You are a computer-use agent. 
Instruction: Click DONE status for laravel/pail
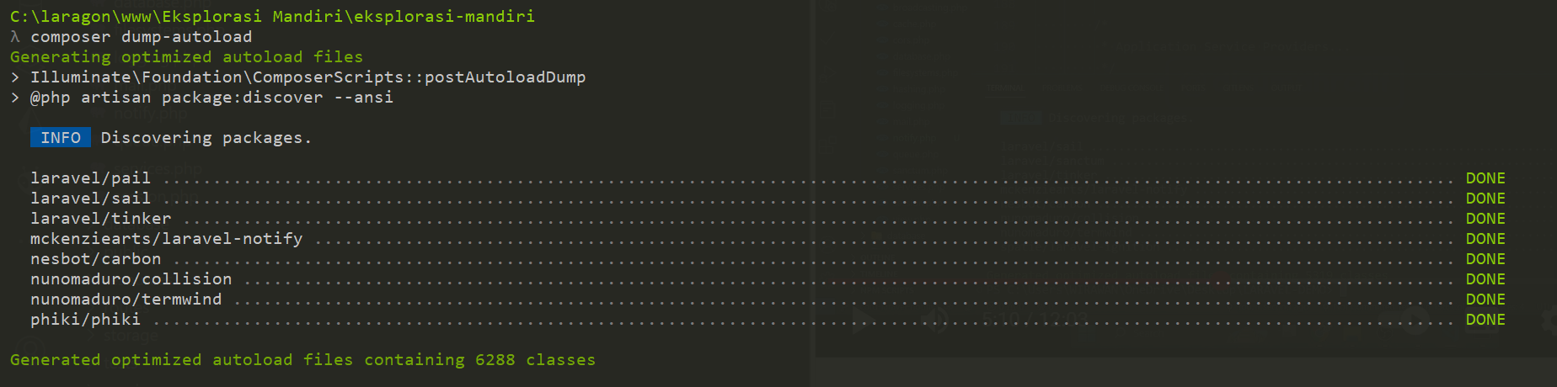[x=1485, y=178]
